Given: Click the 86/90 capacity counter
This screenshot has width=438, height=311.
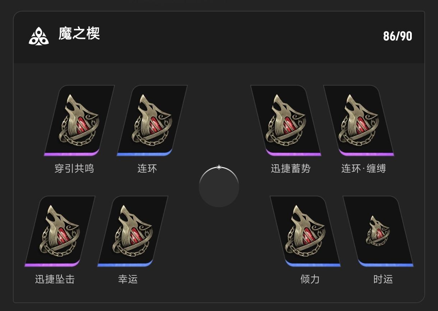Looking at the screenshot, I should click(x=397, y=36).
